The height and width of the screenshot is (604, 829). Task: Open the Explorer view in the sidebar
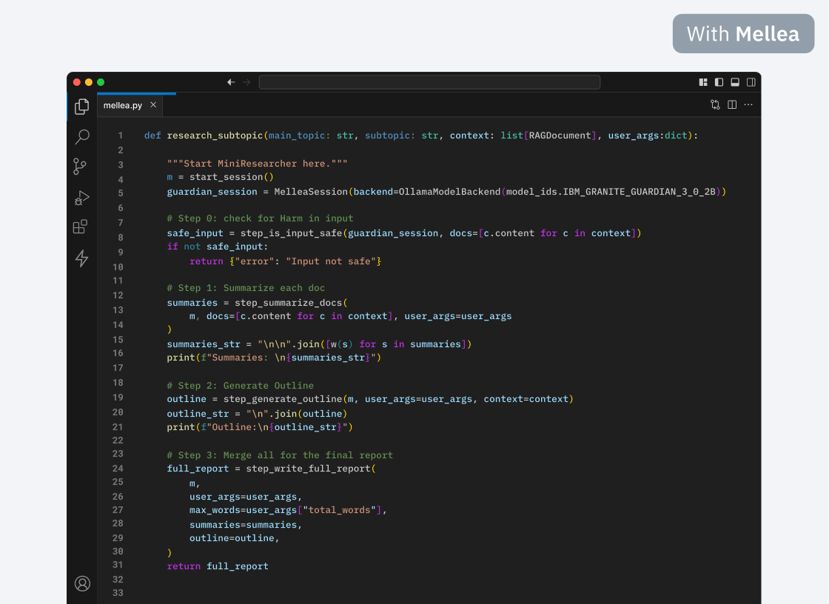coord(81,106)
